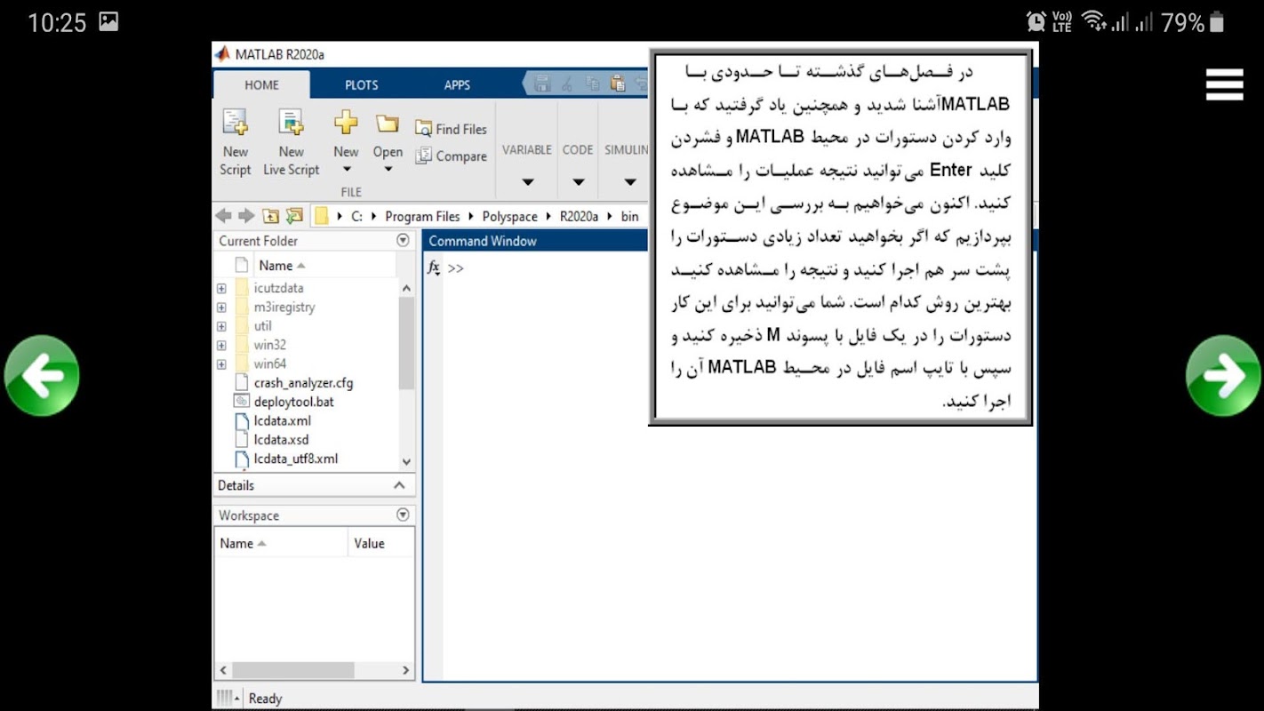1264x711 pixels.
Task: Click the Save icon in quick access toolbar
Action: click(542, 84)
